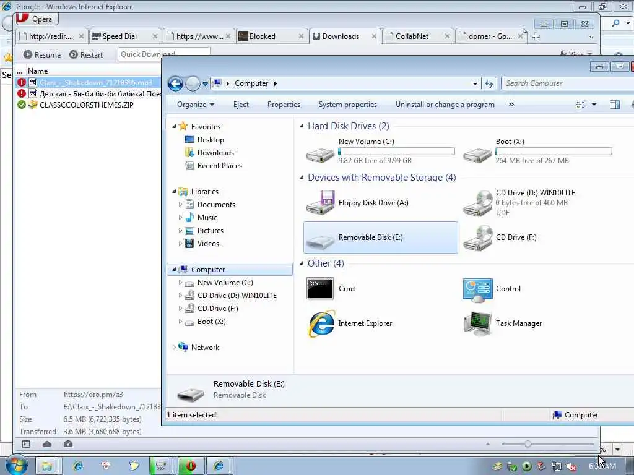Select the Removable Disk (E:) item
The height and width of the screenshot is (475, 634).
click(x=381, y=237)
